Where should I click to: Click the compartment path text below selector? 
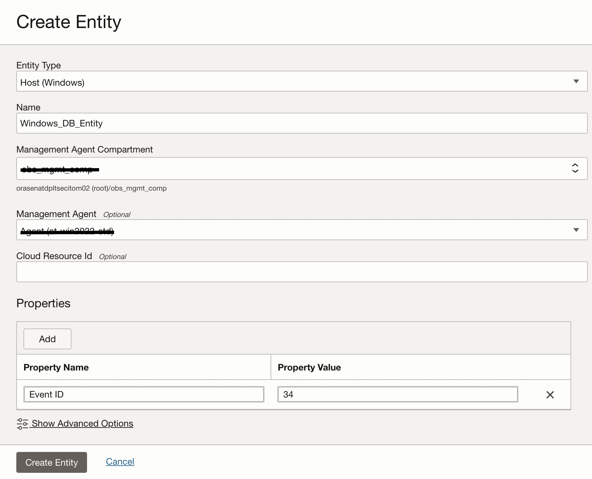91,188
